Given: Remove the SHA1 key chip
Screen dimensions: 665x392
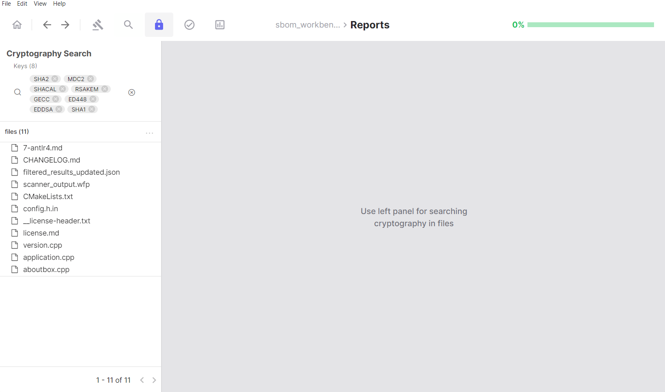Looking at the screenshot, I should click(x=92, y=109).
